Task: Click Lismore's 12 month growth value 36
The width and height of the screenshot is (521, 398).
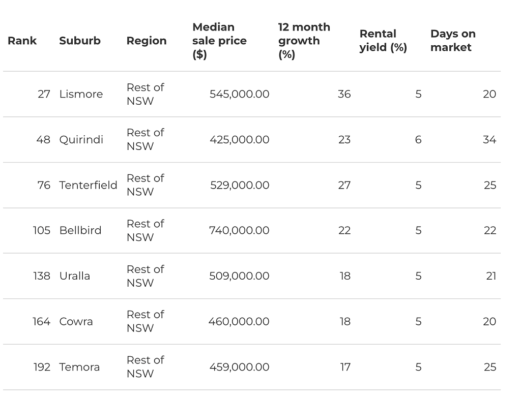Action: [344, 94]
